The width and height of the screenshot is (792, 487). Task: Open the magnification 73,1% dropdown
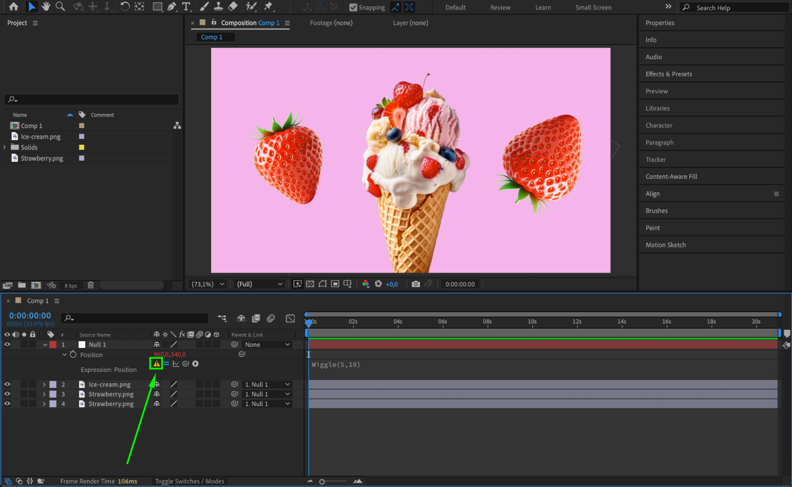208,284
